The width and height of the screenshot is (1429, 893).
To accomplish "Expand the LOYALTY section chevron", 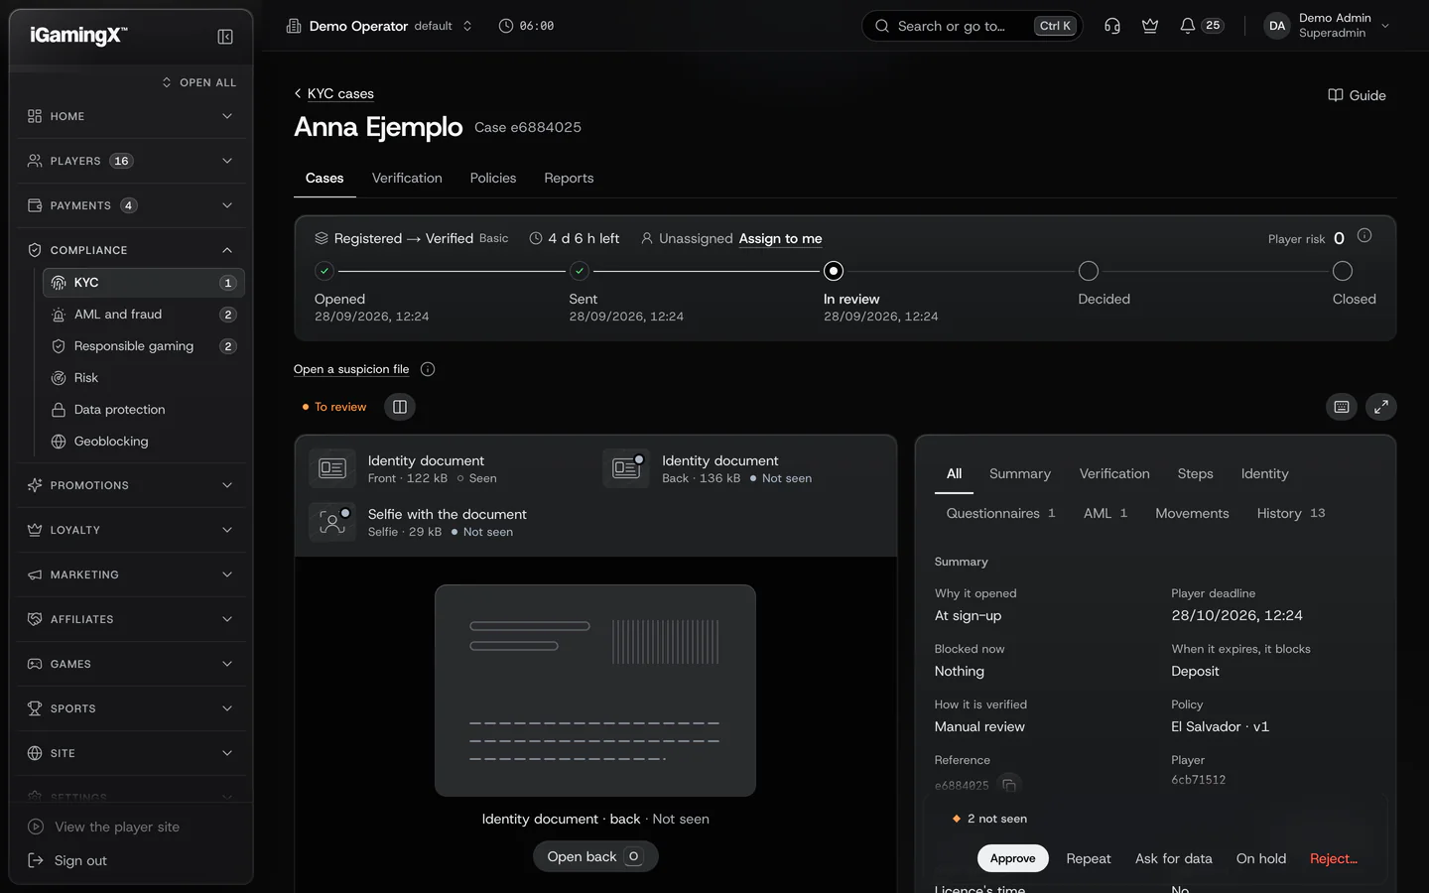I will click(227, 530).
